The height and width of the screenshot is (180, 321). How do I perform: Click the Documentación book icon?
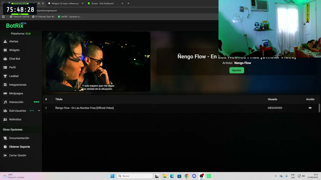5,138
